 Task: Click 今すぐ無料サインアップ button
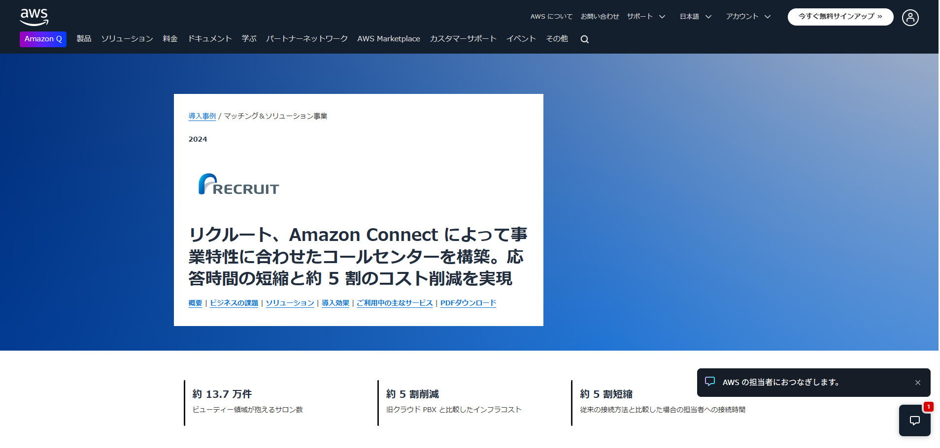click(840, 17)
